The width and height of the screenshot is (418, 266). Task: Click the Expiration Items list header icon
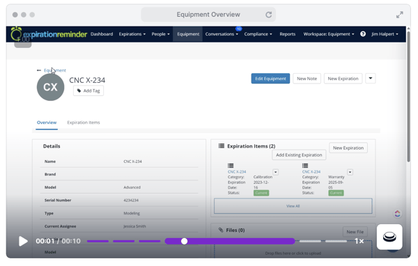click(222, 146)
